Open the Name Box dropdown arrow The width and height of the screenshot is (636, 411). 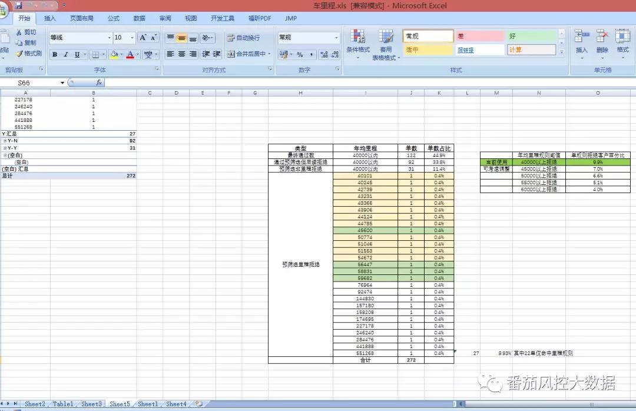(x=62, y=83)
